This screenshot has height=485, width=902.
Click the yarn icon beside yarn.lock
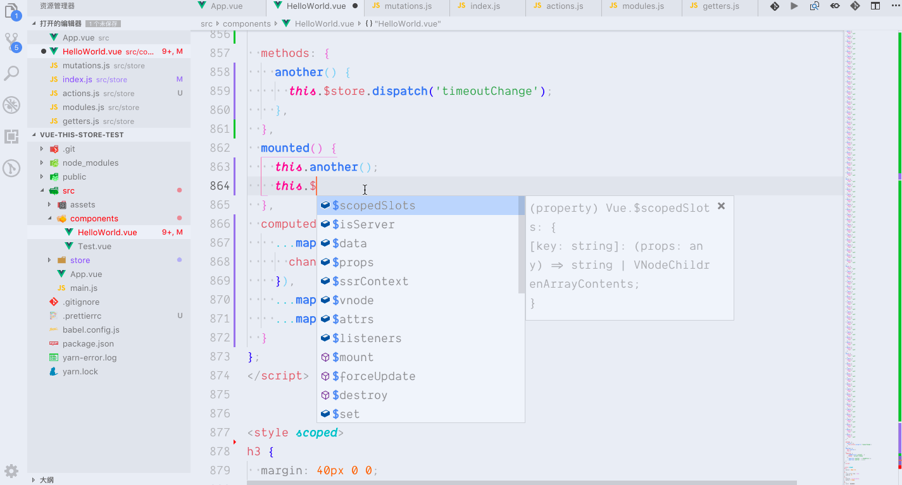[x=54, y=371]
